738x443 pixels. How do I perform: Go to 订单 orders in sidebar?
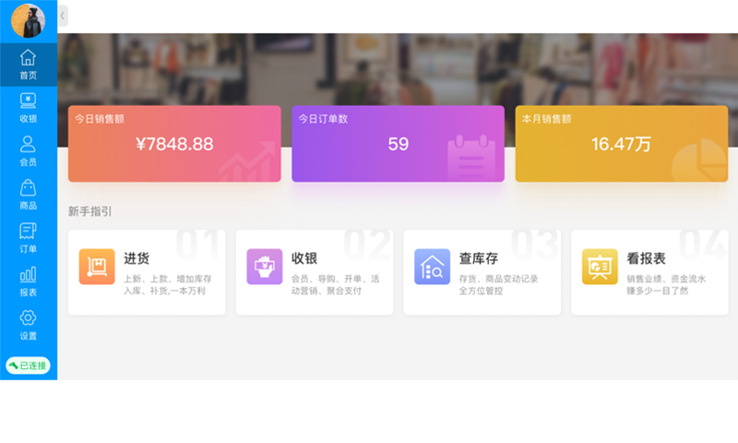28,232
